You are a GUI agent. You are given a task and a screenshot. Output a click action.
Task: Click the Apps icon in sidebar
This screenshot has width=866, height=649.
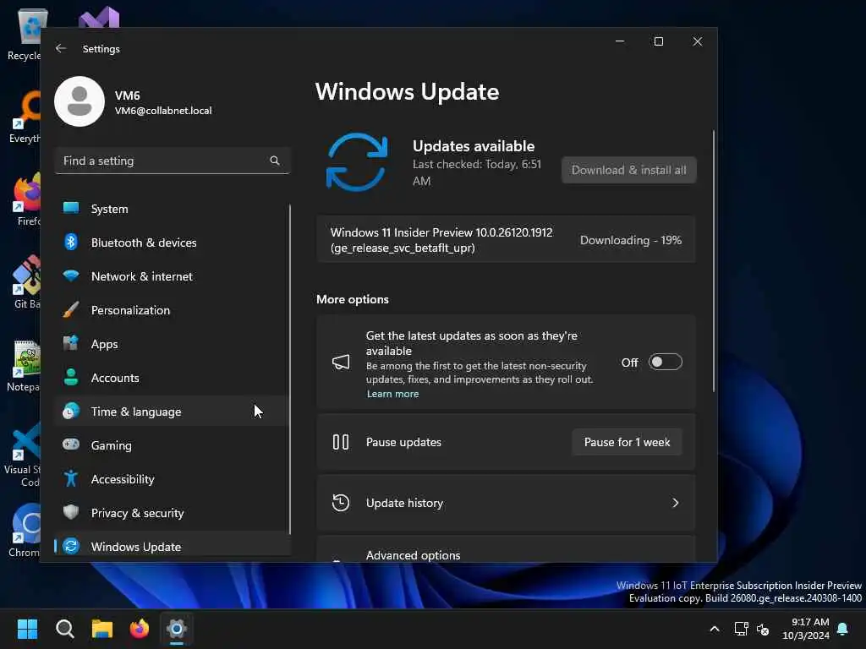[71, 343]
